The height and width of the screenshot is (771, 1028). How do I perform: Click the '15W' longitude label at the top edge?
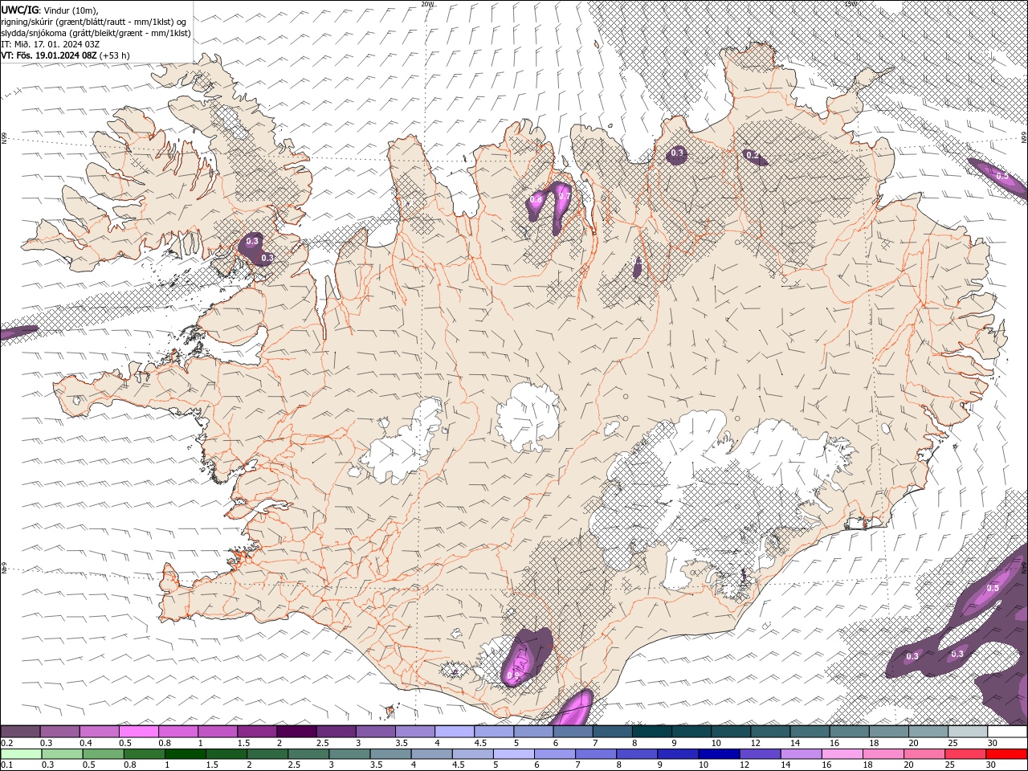click(851, 4)
